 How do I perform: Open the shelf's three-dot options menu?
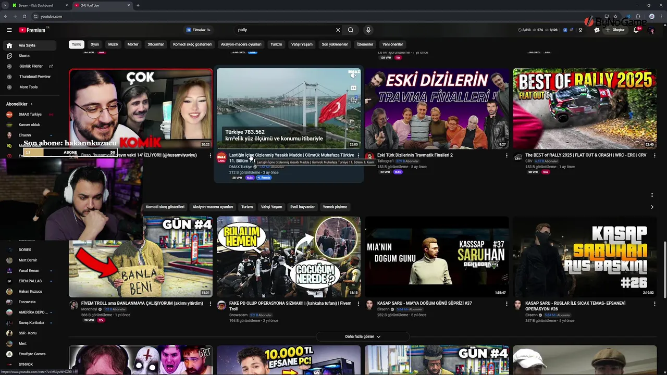click(652, 195)
